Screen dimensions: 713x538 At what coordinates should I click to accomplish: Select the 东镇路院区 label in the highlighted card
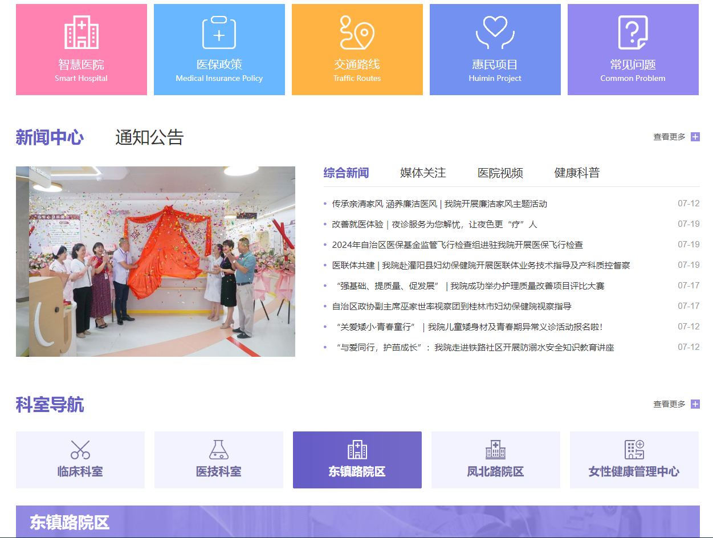357,472
